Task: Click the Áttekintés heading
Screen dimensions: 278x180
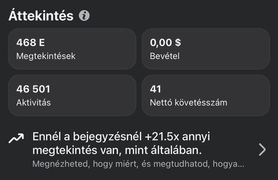Action: 41,16
